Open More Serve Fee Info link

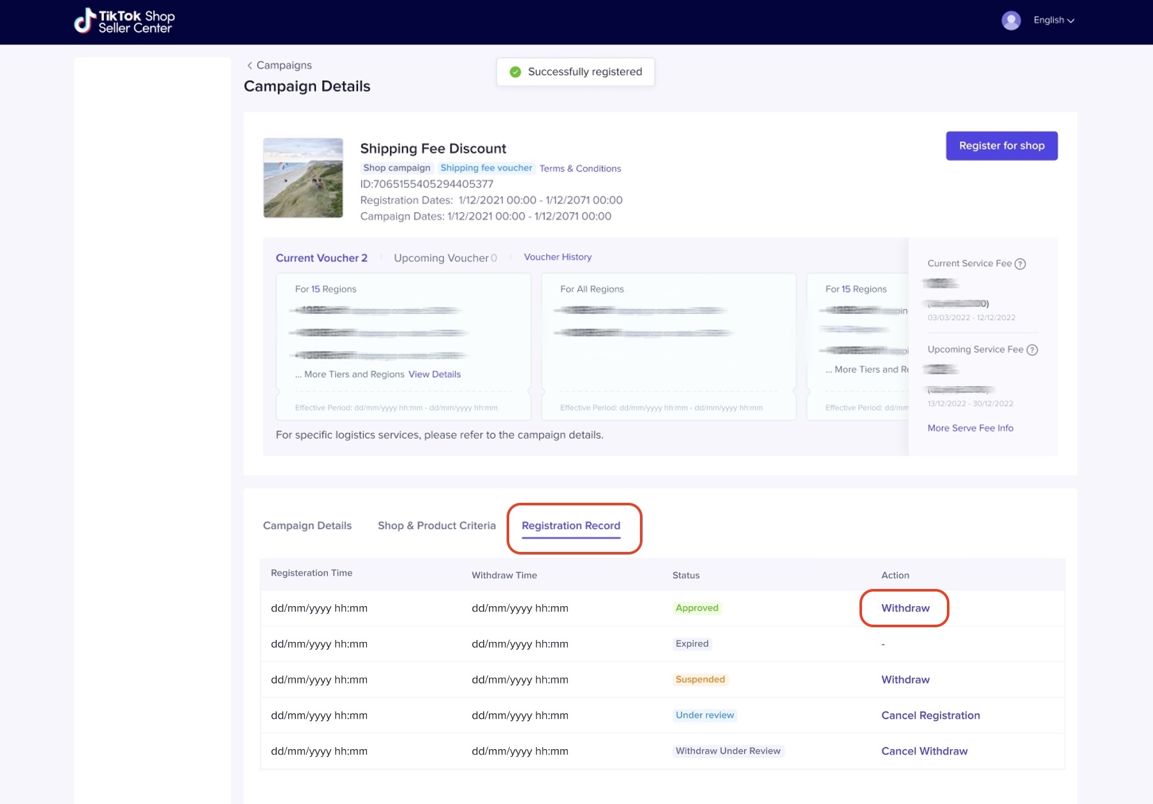coord(970,428)
